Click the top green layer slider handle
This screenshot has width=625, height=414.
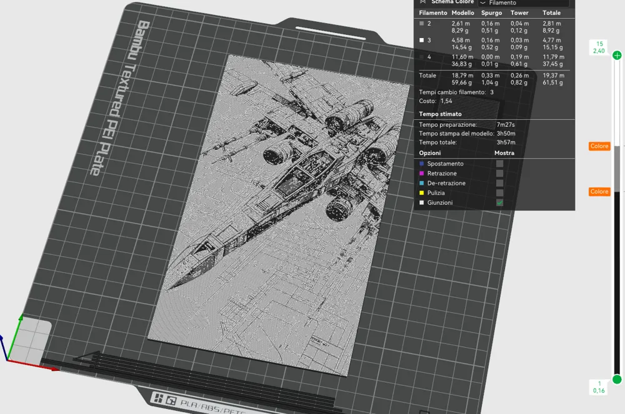[x=616, y=55]
